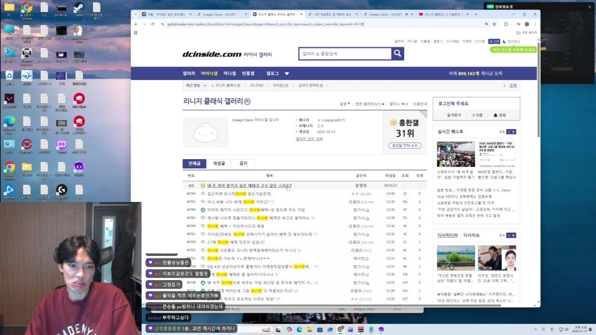This screenshot has width=596, height=335.
Task: Toggle 야간모드 night mode
Action: point(513,41)
